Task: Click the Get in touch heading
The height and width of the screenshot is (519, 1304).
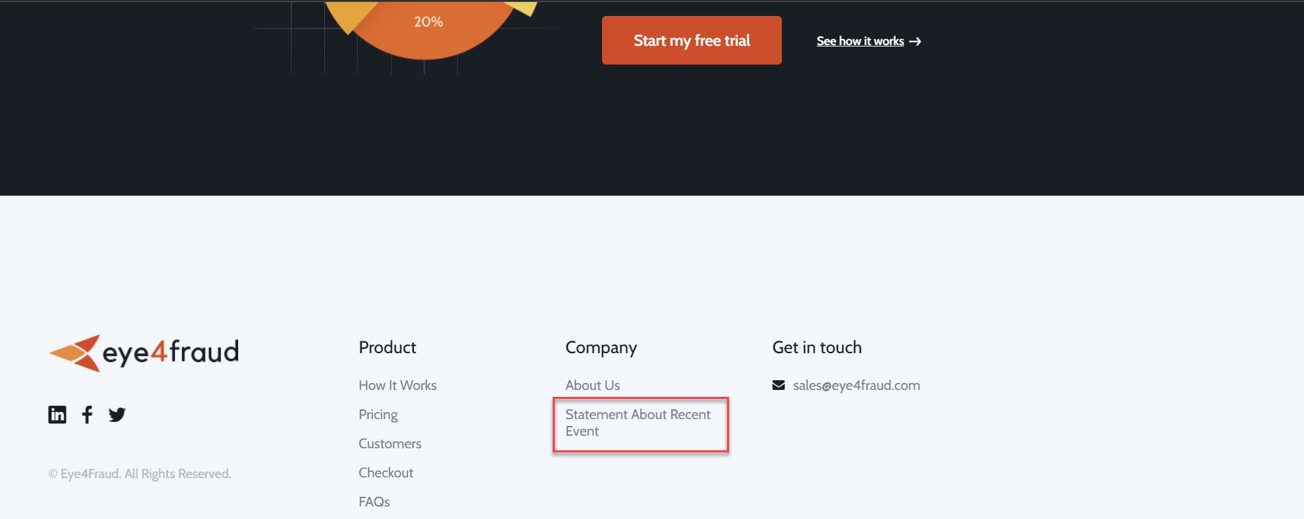Action: pyautogui.click(x=817, y=347)
